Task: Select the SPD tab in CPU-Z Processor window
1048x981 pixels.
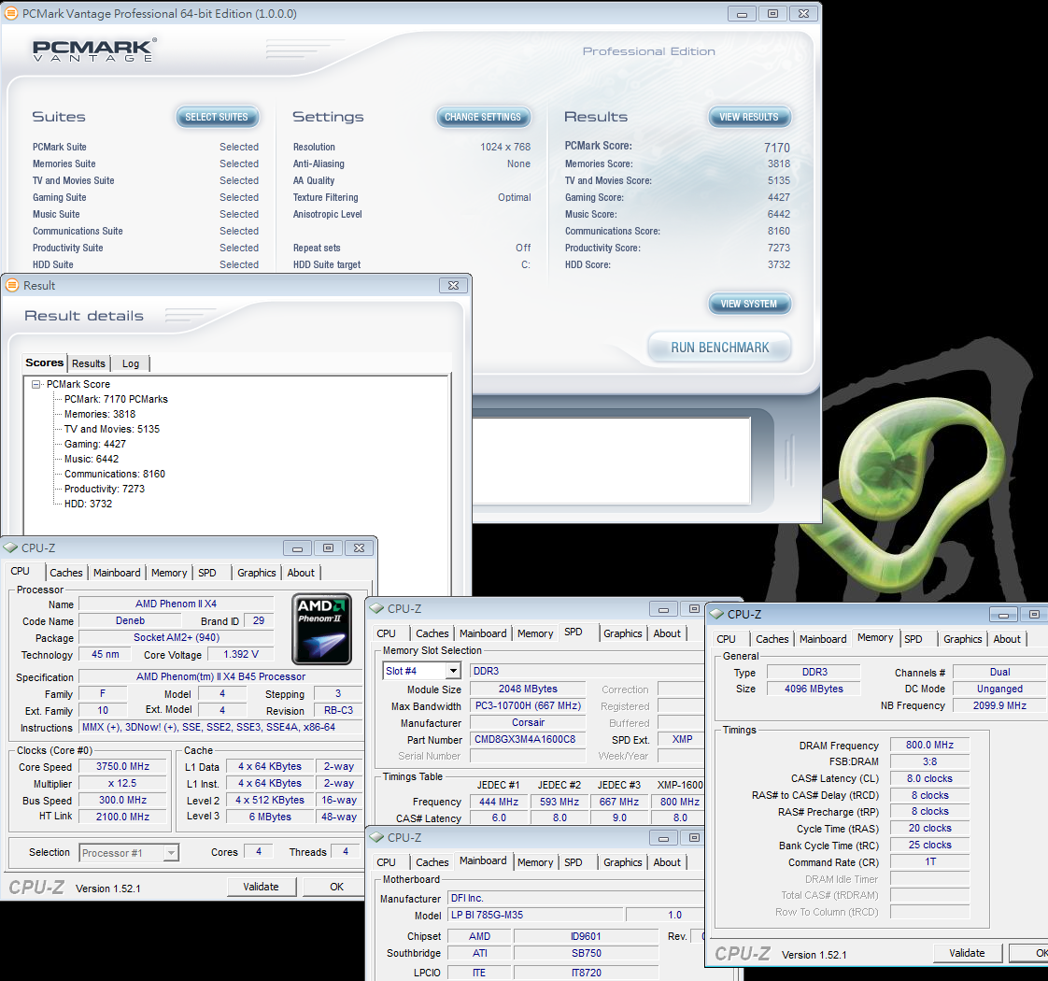Action: (x=207, y=573)
